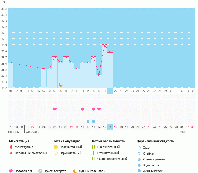Viewport: 198px width, 173px height.
Task: Click the crescent moon icon on cycle day 10
Action: coord(61,85)
